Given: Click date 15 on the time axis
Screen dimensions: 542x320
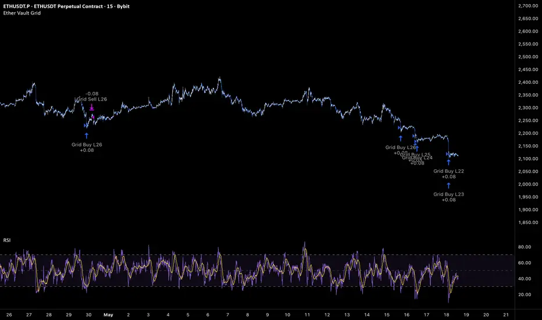Looking at the screenshot, I should coord(387,315).
